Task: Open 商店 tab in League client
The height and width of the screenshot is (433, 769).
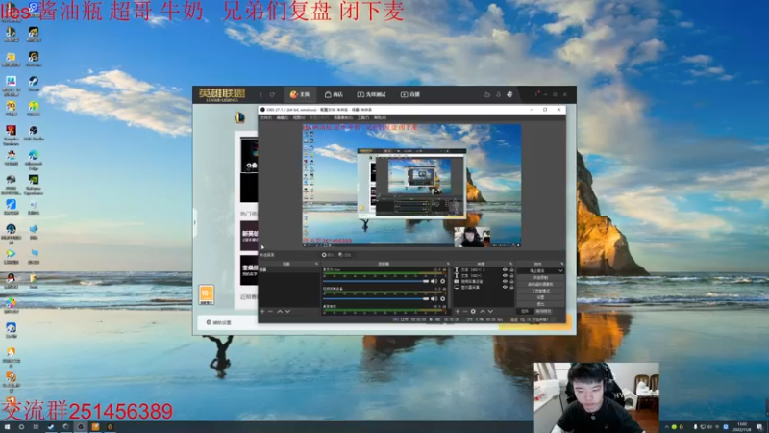Action: tap(334, 94)
